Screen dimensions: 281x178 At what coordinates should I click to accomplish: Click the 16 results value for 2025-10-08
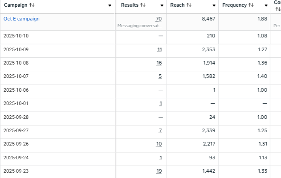tap(159, 63)
